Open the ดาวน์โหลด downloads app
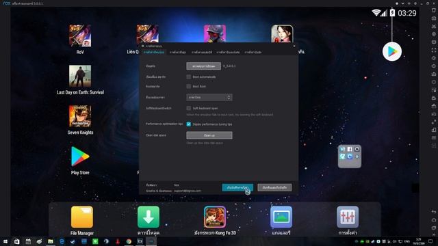The image size is (438, 246). [149, 217]
